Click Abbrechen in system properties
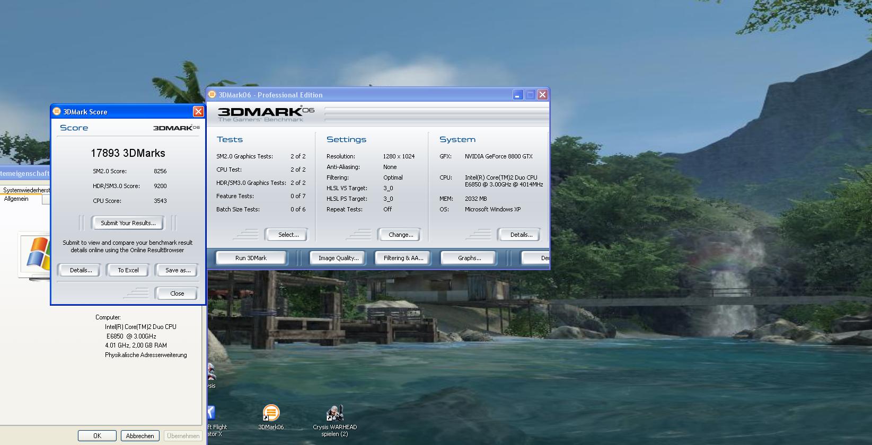 click(140, 436)
